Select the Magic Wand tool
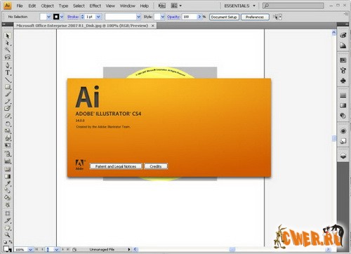 pos(8,50)
